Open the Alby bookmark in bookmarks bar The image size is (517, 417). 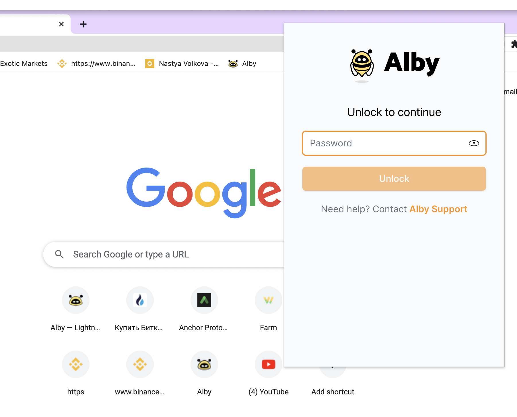click(242, 64)
